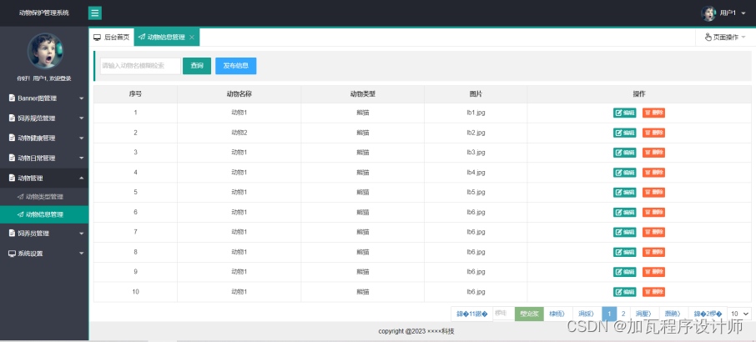Click the page jump input box
The width and height of the screenshot is (756, 342).
(503, 314)
